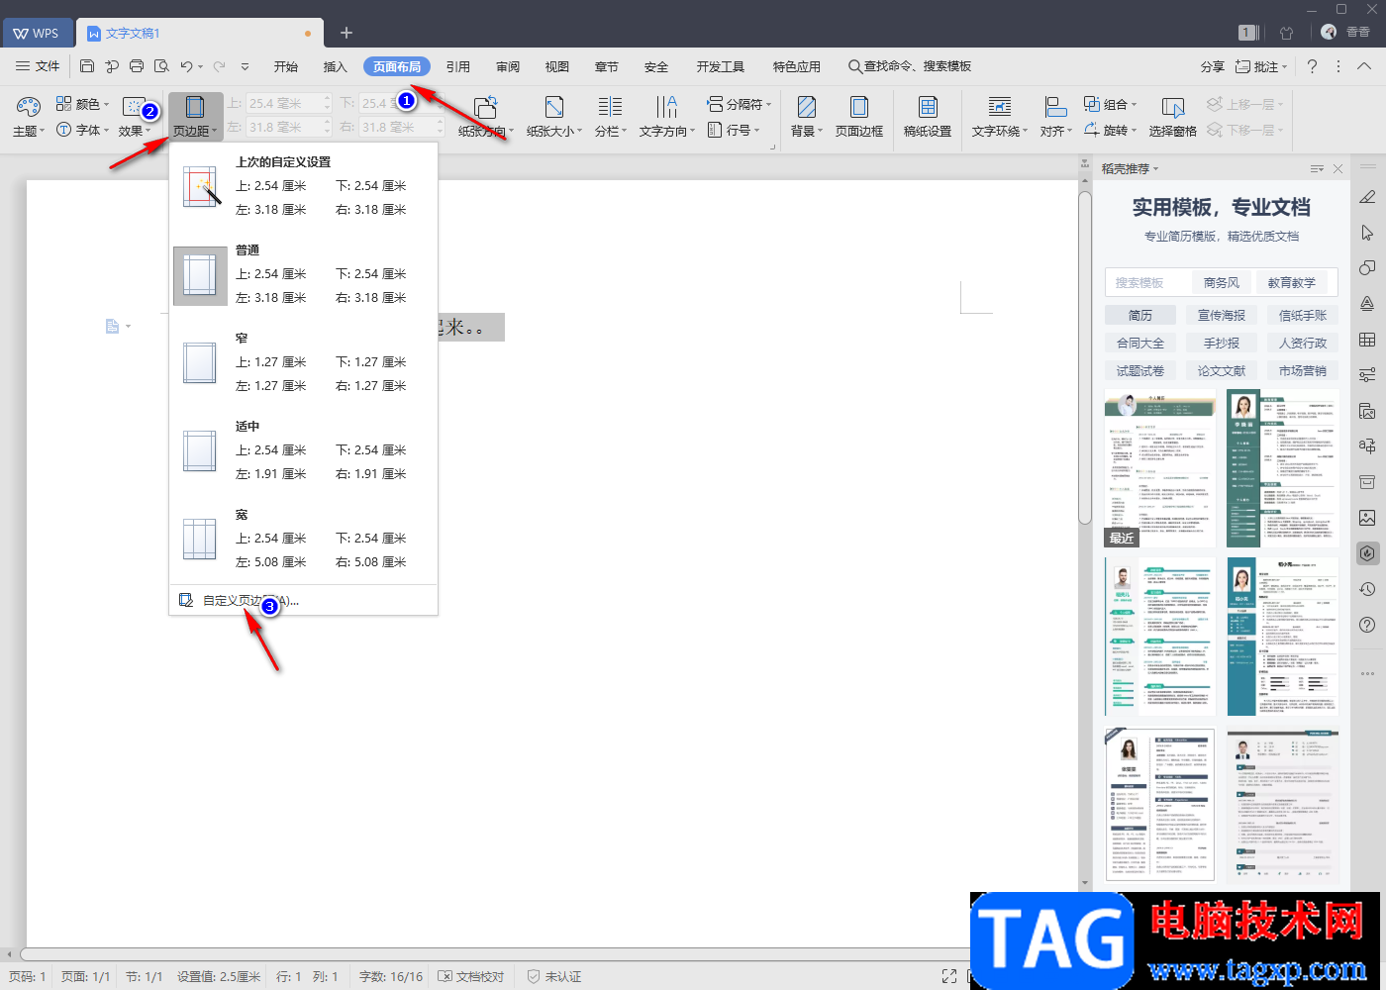Click the 分享 (Share) button
1386x990 pixels.
1212,66
